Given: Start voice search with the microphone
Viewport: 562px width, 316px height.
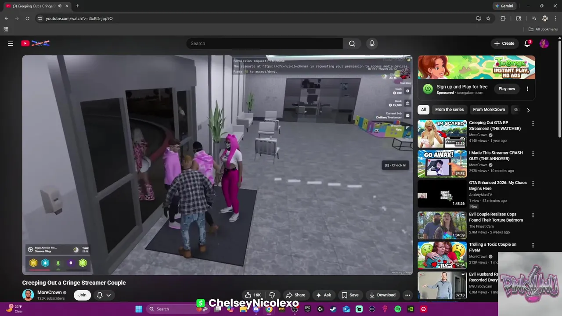Looking at the screenshot, I should [372, 43].
